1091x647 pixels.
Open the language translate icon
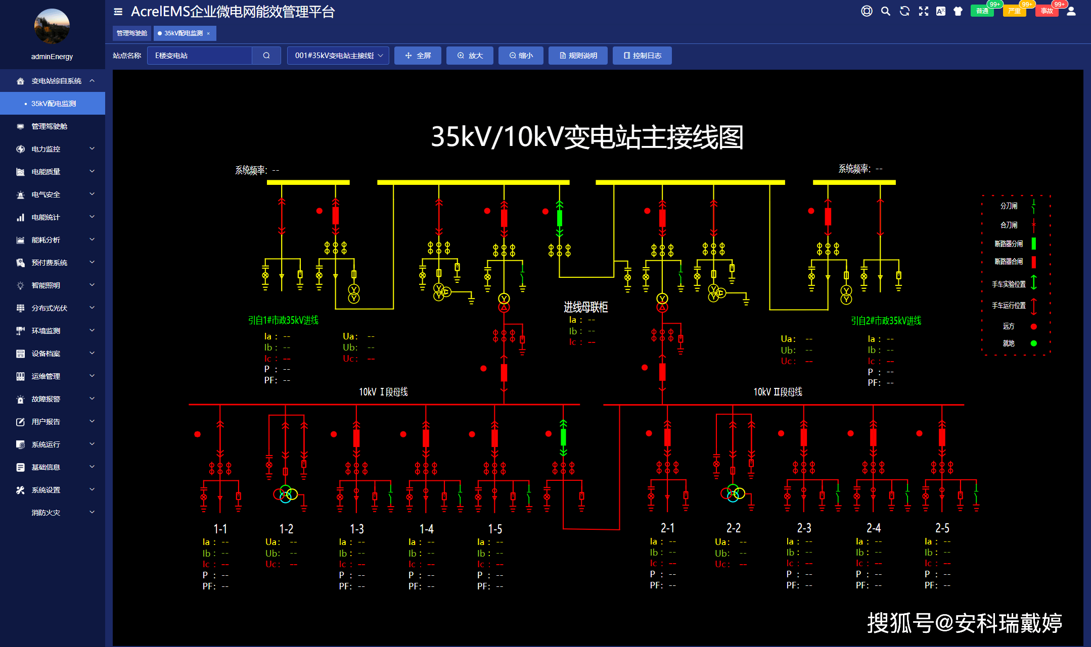click(x=941, y=11)
